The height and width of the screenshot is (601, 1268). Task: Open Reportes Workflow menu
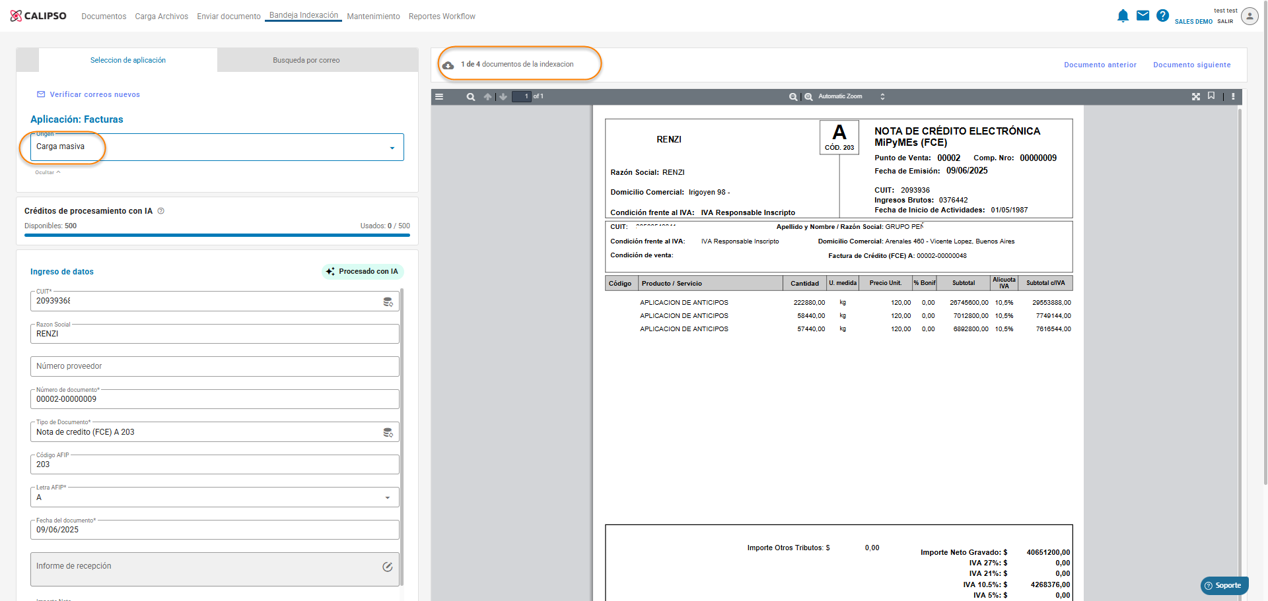pyautogui.click(x=442, y=16)
